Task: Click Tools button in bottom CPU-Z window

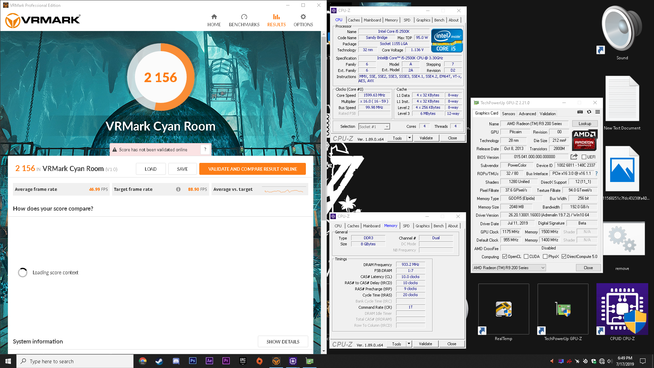Action: (x=396, y=344)
